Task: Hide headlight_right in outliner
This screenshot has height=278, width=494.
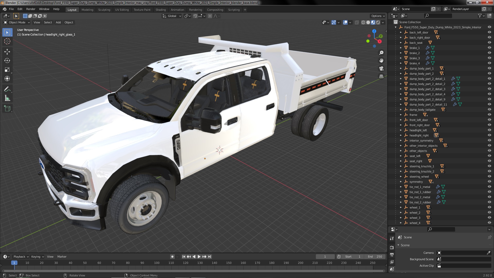Action: pos(489,135)
